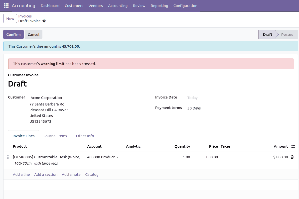299x199 pixels.
Task: Delete the Customizable Desk invoice line
Action: (292, 157)
